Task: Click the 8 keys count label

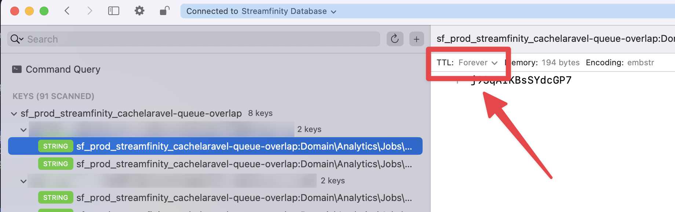Action: pyautogui.click(x=260, y=113)
